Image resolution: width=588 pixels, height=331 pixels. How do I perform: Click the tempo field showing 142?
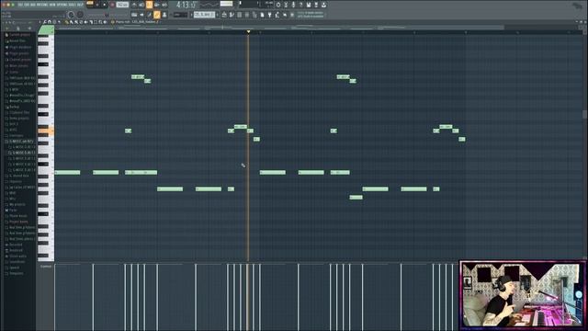[122, 5]
